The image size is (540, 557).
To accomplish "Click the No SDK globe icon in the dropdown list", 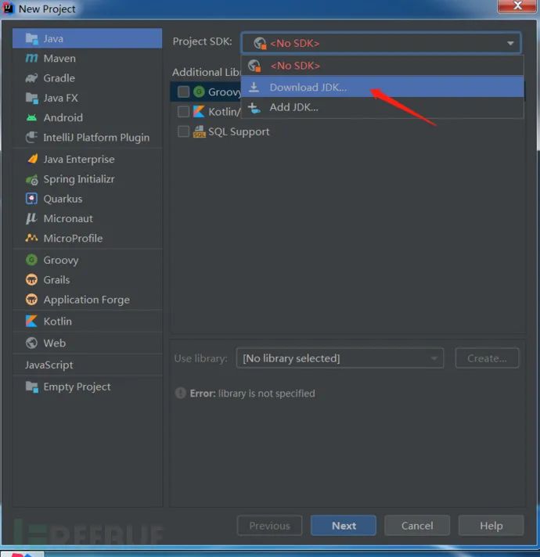I will click(x=254, y=66).
